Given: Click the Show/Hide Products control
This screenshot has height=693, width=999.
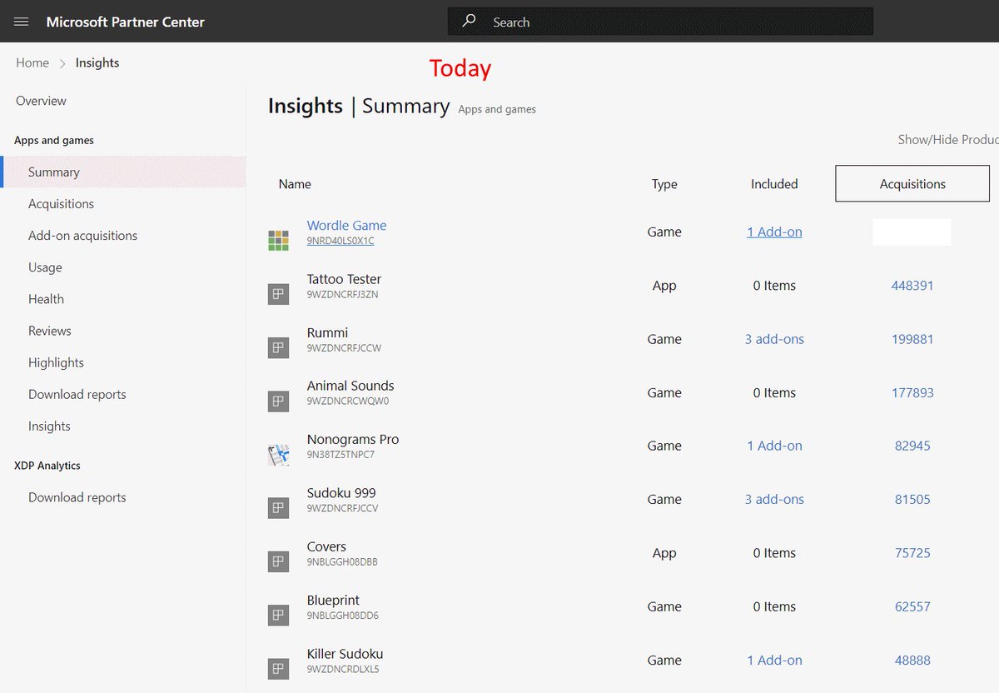Looking at the screenshot, I should point(947,139).
